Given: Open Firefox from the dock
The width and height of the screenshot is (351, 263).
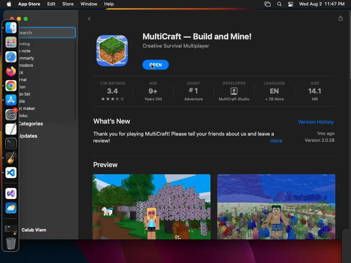Looking at the screenshot, I should coord(11,71).
